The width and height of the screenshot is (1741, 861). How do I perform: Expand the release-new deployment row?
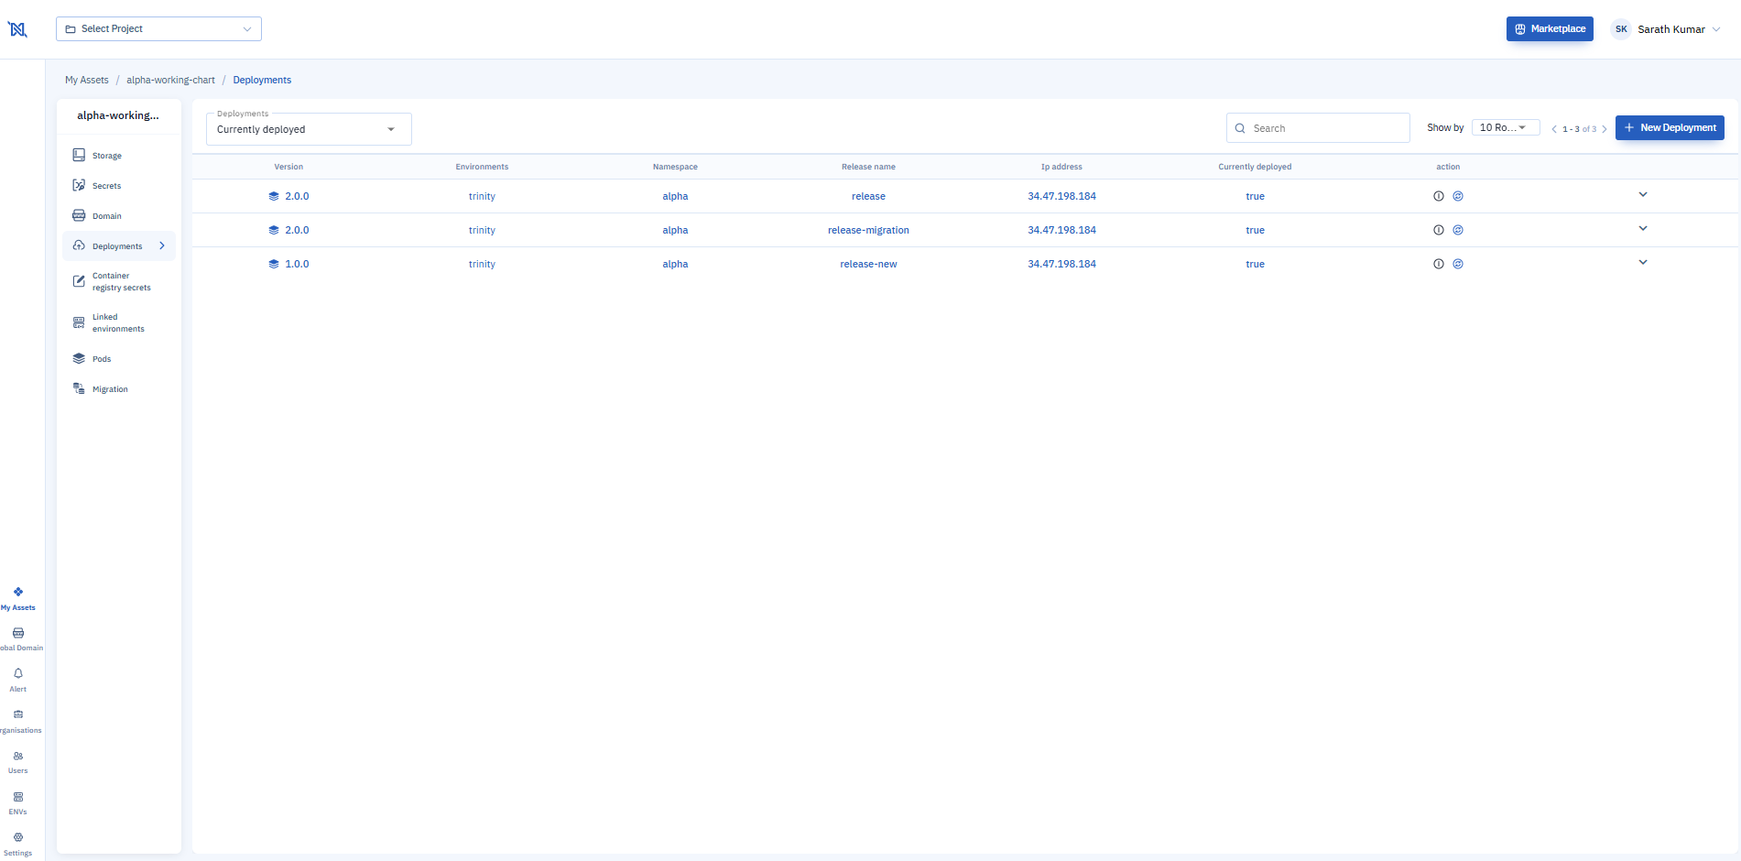[x=1643, y=262]
